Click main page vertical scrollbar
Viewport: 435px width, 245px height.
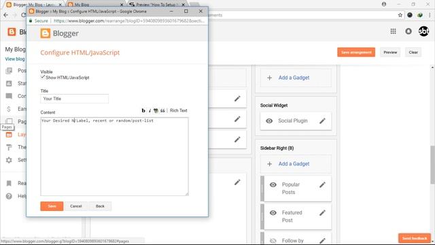[x=432, y=165]
